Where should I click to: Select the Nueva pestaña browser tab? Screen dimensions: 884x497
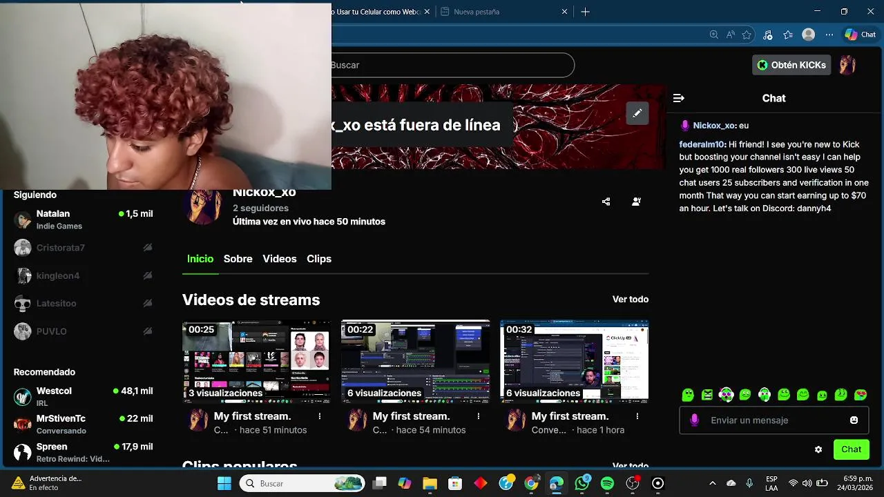pos(504,12)
